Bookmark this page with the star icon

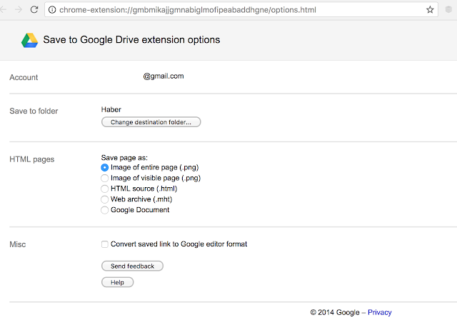pyautogui.click(x=431, y=10)
